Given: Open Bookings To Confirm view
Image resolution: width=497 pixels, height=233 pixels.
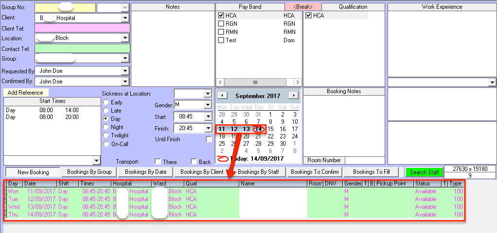Looking at the screenshot, I should pos(315,172).
